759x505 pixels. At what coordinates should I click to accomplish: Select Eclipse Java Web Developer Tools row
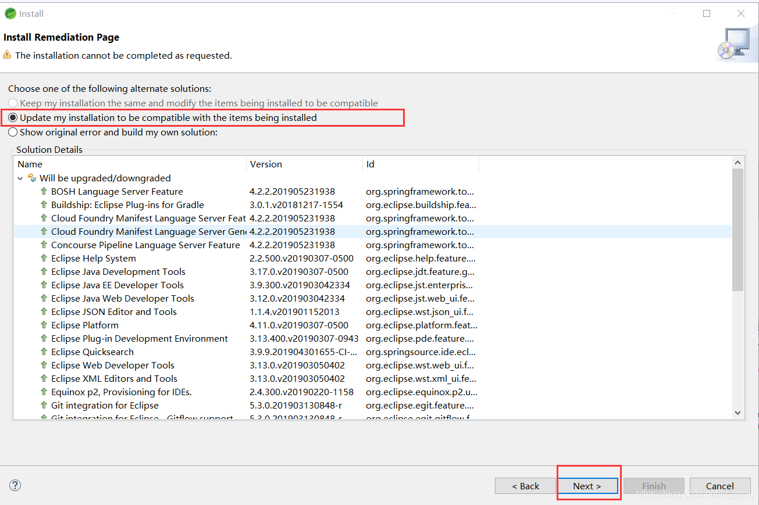coord(372,298)
